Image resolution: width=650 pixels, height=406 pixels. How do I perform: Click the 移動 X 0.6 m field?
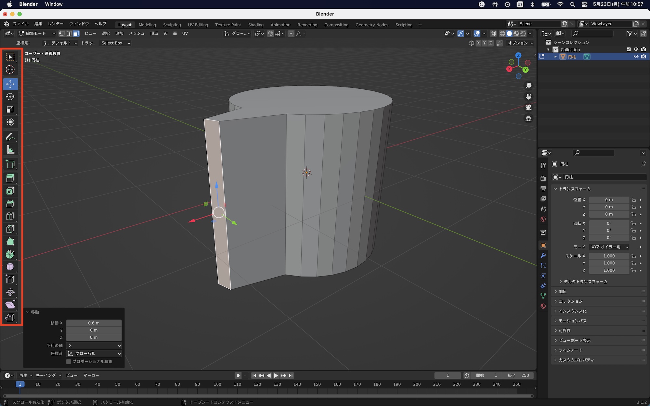pyautogui.click(x=94, y=323)
